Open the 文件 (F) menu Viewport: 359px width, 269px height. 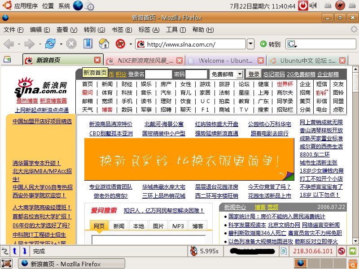click(x=14, y=30)
